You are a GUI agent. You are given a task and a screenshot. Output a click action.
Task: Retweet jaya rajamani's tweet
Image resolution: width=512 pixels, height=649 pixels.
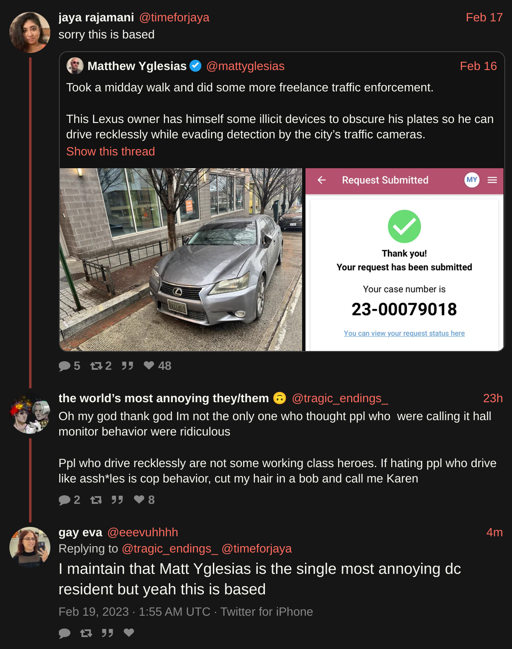96,366
